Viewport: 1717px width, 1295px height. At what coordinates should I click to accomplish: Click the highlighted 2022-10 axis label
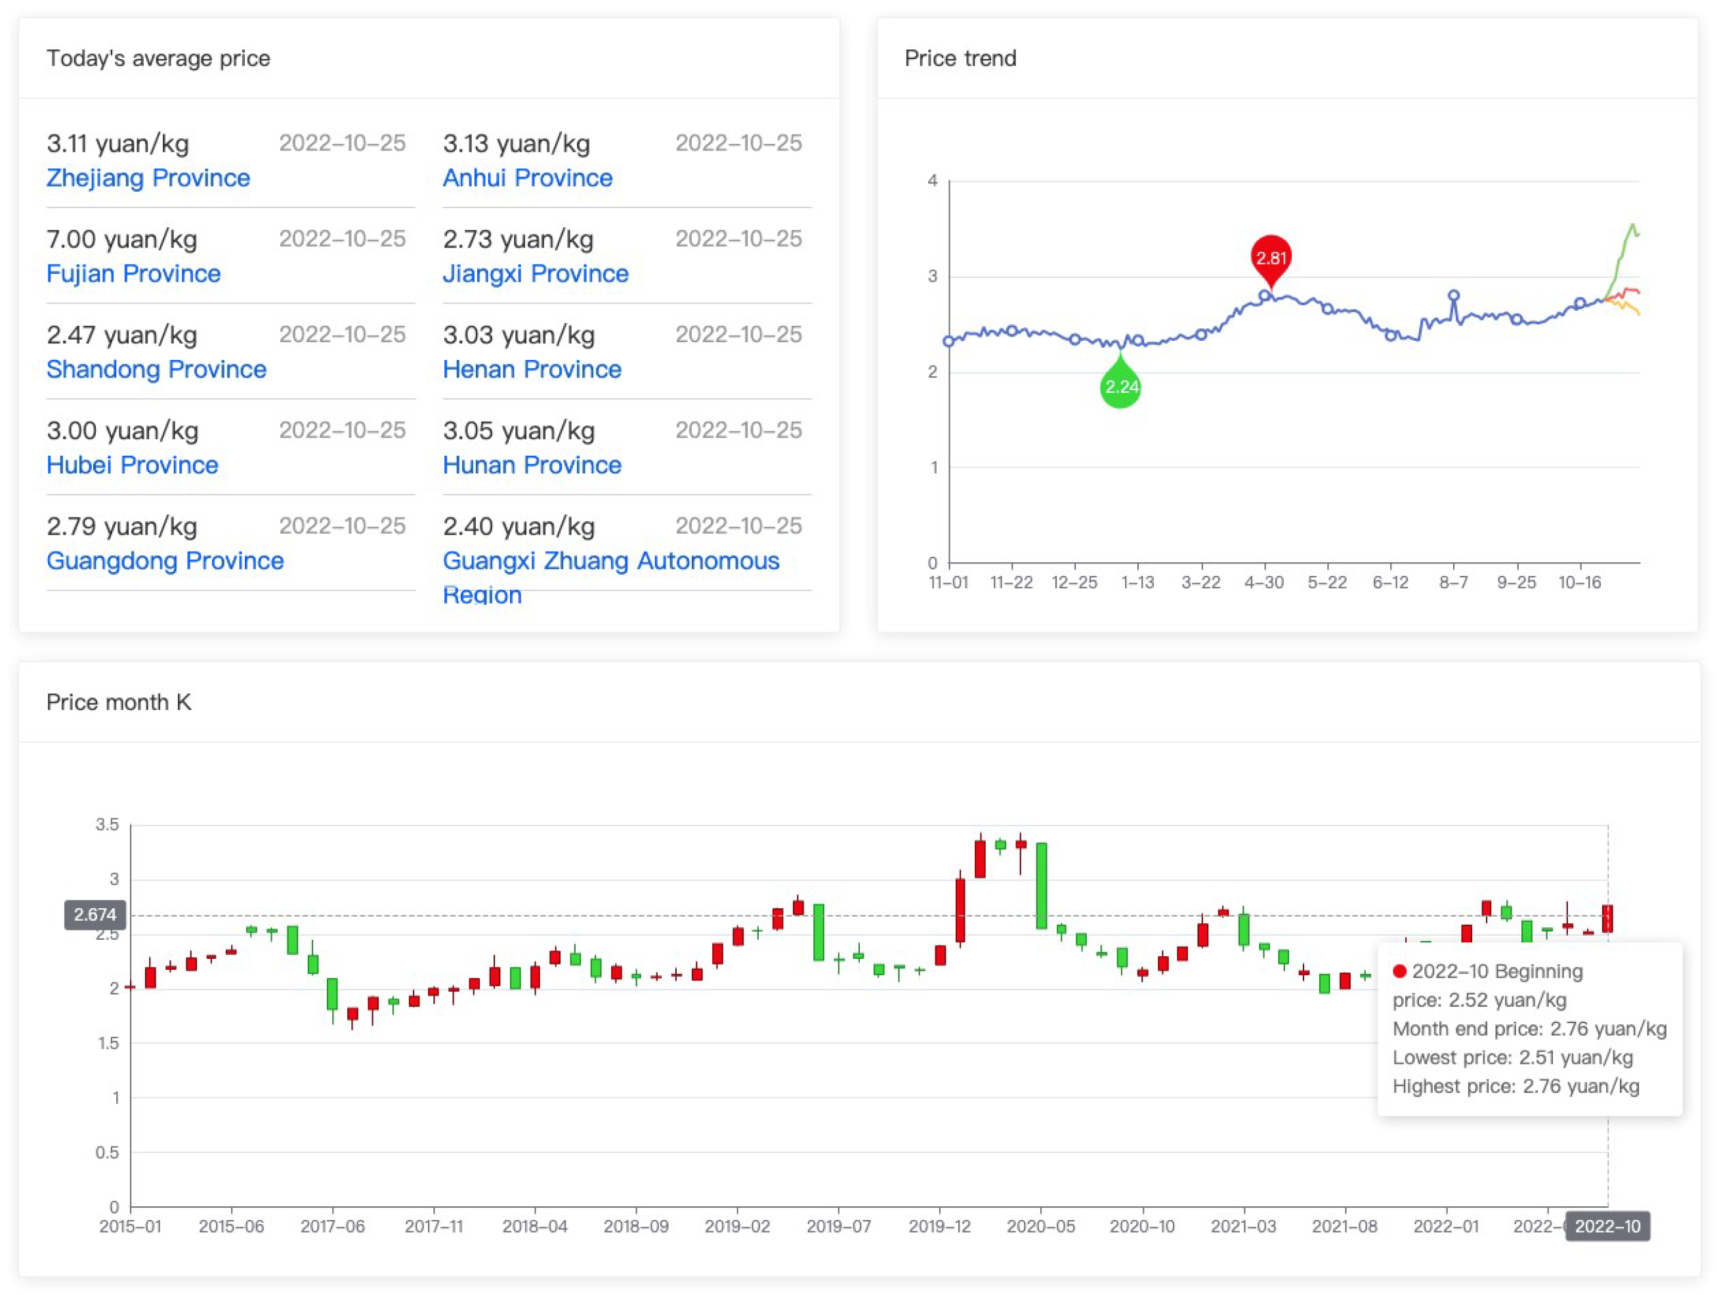click(x=1607, y=1226)
